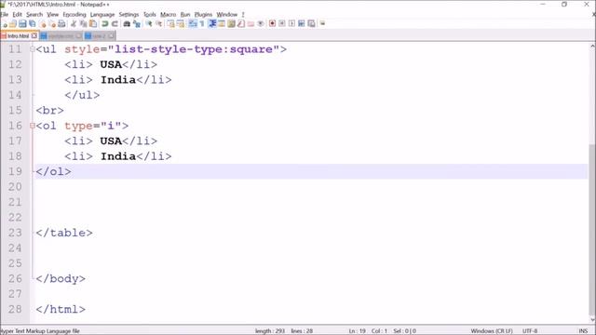This screenshot has height=335, width=596.
Task: Click the Print toolbar icon
Action: pyautogui.click(x=61, y=24)
